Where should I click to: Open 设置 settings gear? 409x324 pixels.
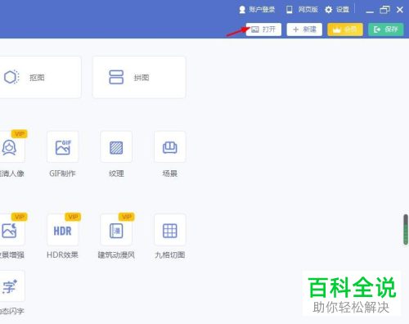[x=337, y=10]
